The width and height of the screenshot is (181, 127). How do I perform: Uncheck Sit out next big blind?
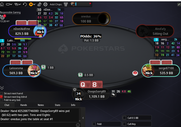point(1,97)
